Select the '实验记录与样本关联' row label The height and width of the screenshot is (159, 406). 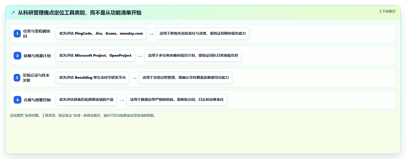click(36, 78)
